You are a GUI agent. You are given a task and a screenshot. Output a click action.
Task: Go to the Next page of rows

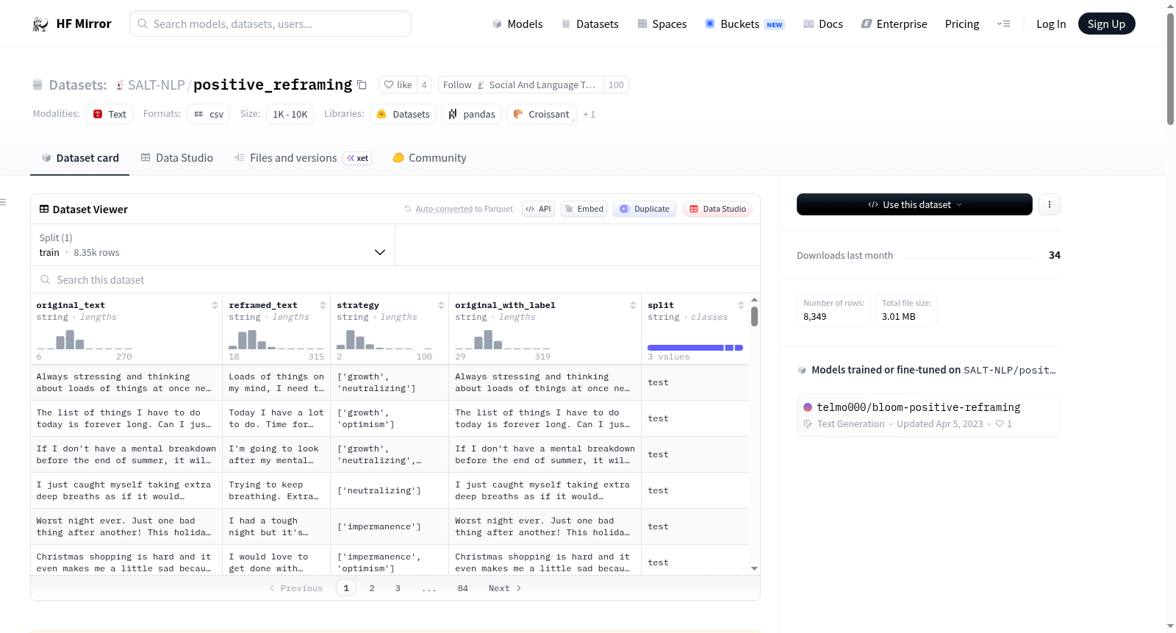(x=505, y=588)
